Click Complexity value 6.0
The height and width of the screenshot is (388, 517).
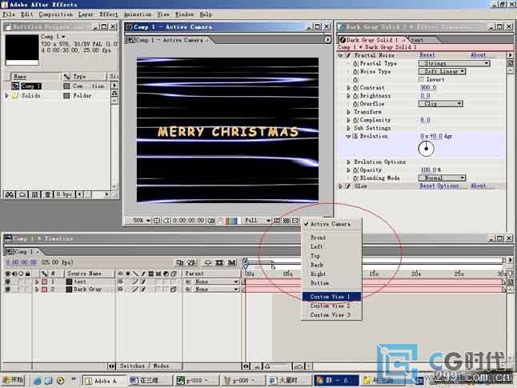[425, 120]
